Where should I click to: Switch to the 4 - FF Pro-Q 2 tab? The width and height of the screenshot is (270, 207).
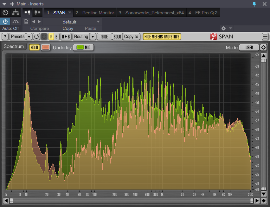(x=203, y=13)
